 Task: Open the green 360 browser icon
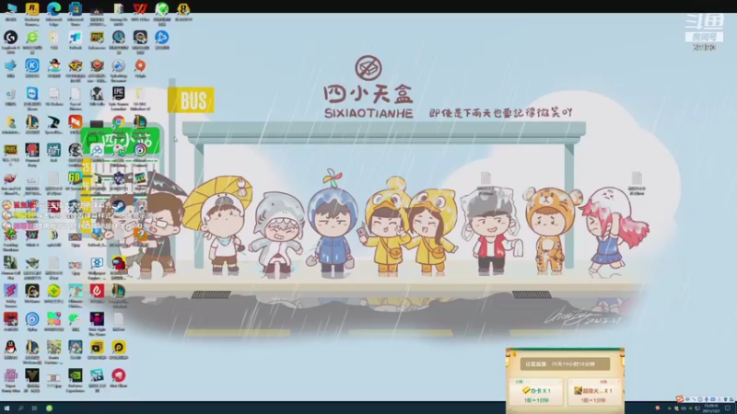(x=32, y=37)
